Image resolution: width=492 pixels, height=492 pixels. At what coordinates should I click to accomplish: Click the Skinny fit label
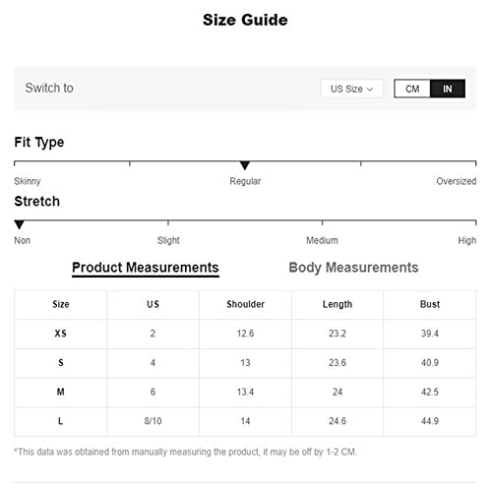28,181
